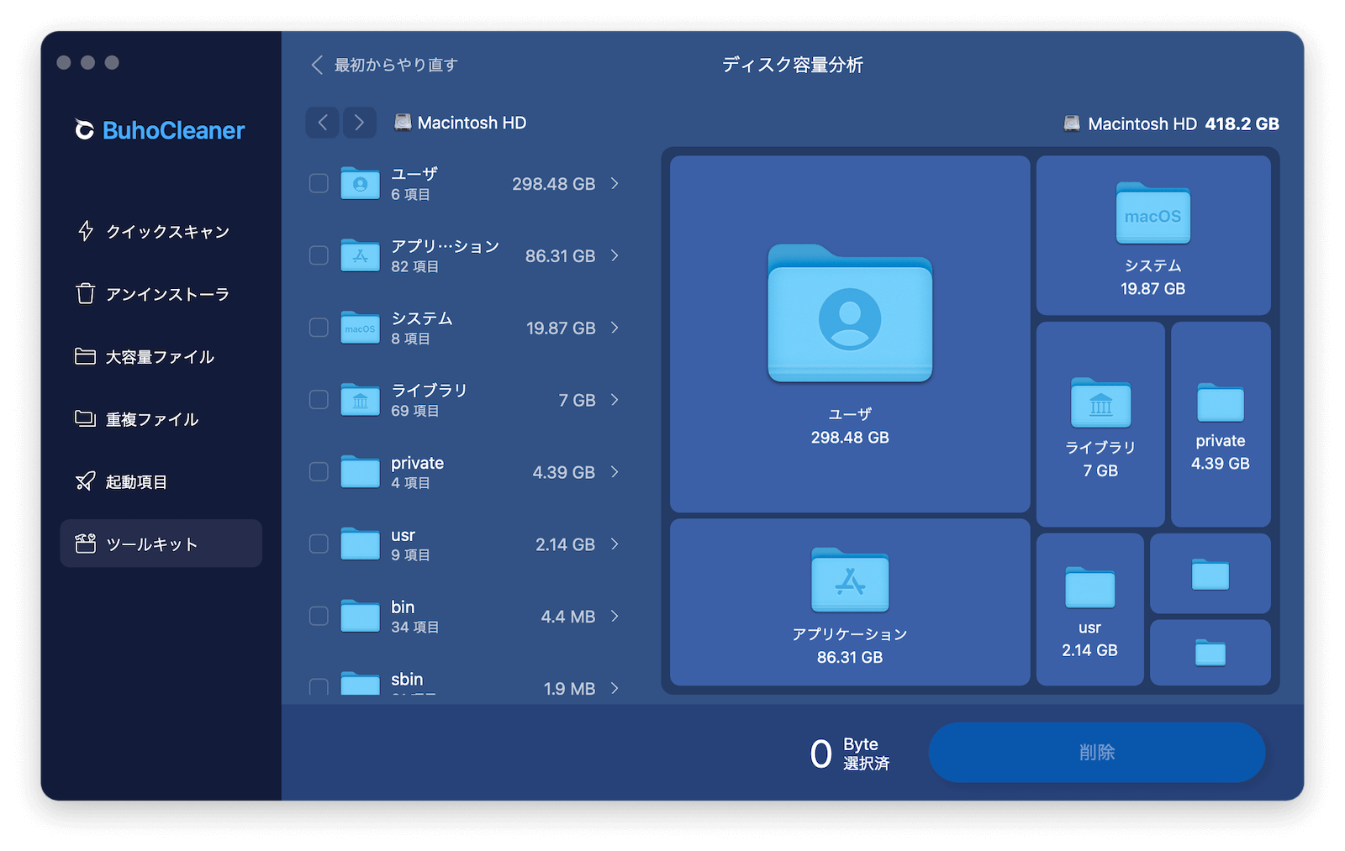
Task: Open 重複ファイル in sidebar
Action: [161, 418]
